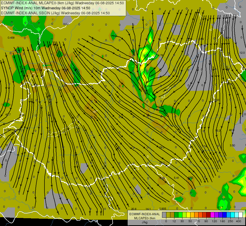Click the map value 0.281
The height and width of the screenshot is (226, 246).
(147, 55)
